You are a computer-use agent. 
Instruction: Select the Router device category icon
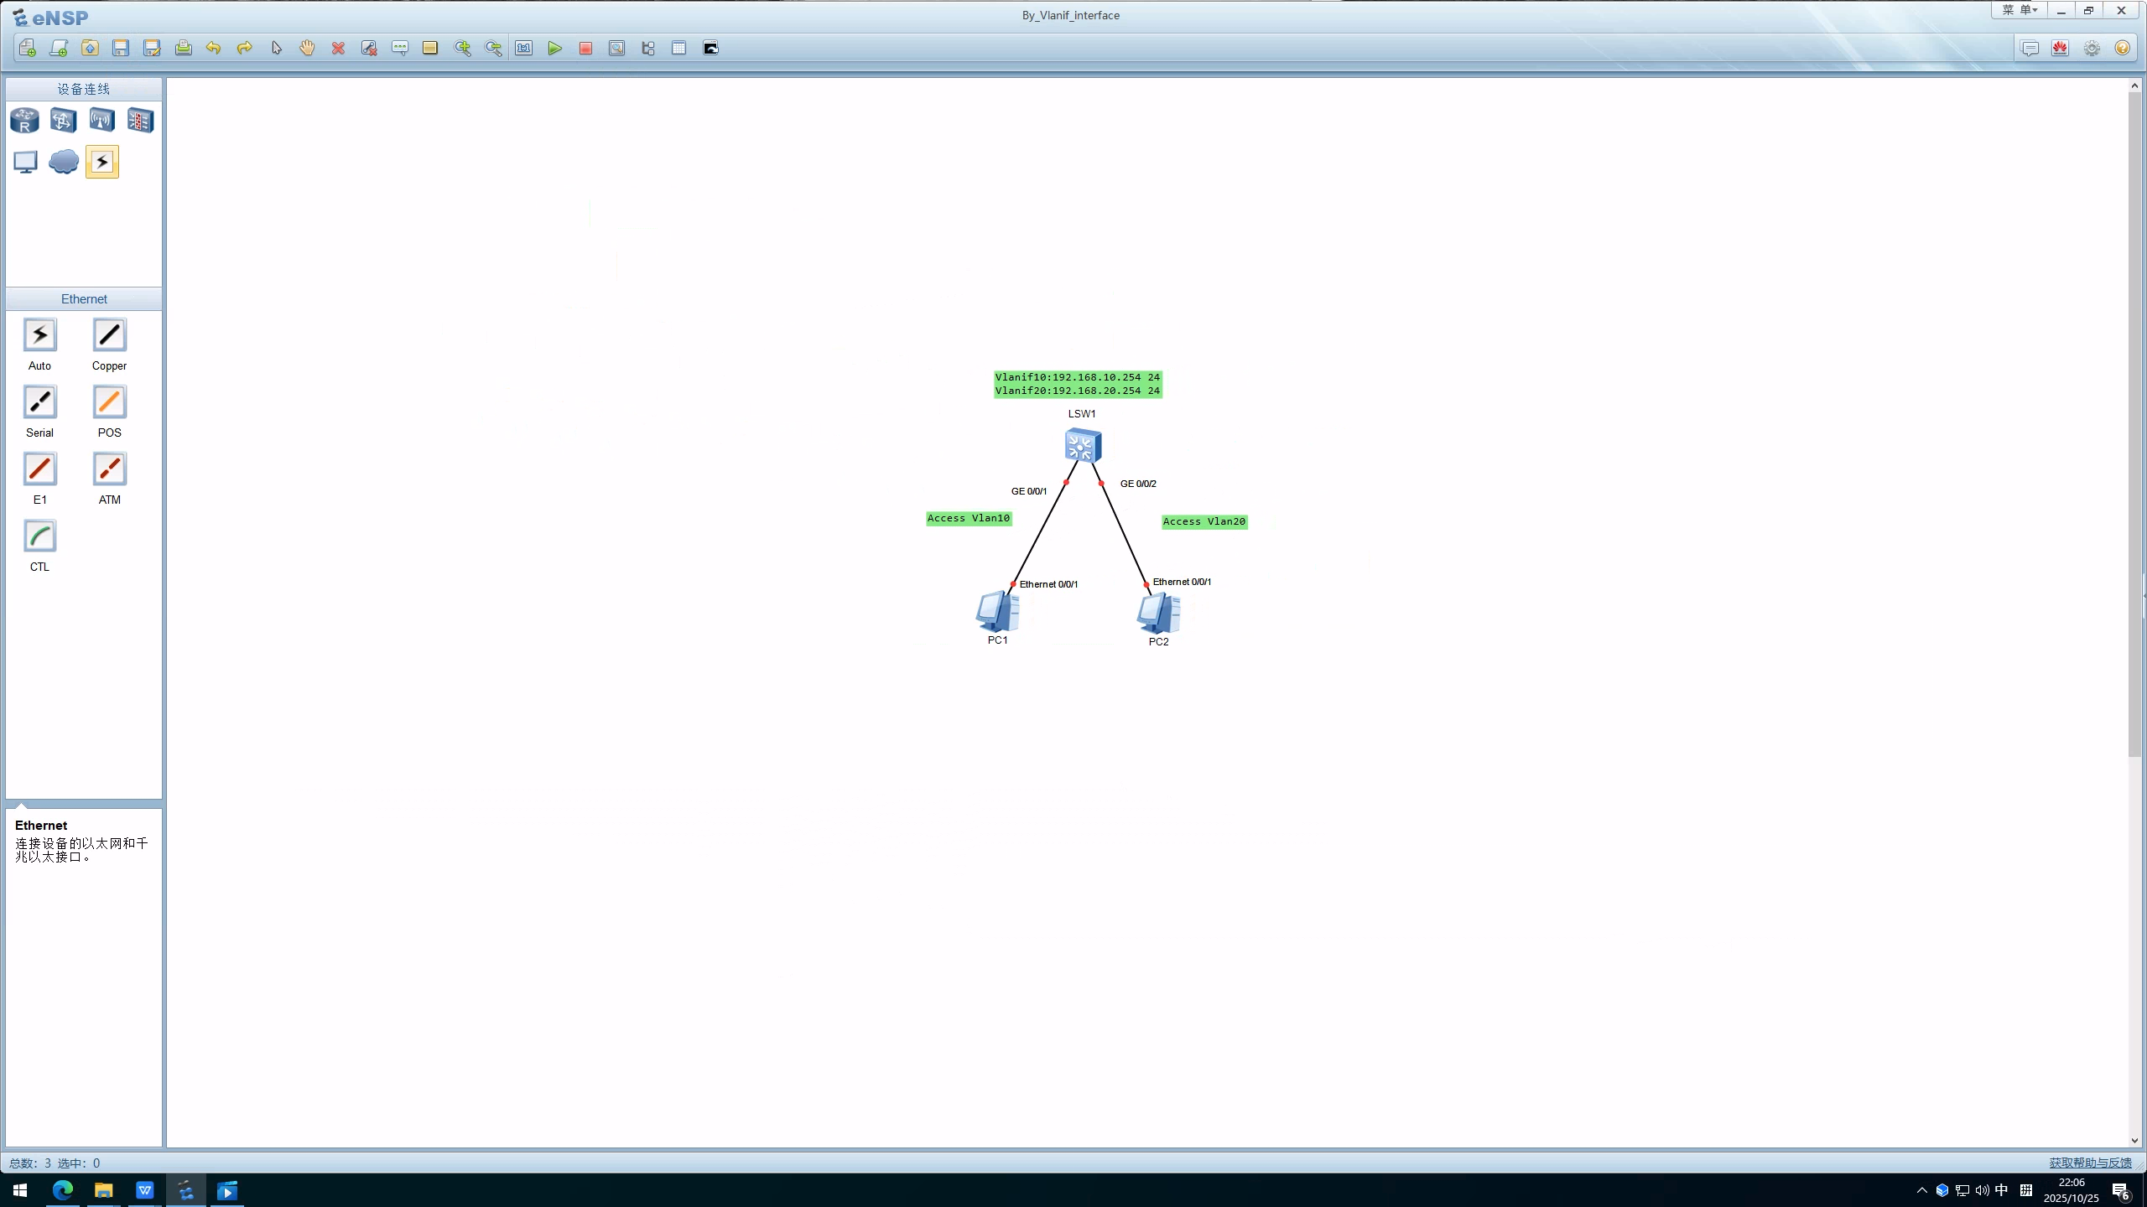point(24,121)
